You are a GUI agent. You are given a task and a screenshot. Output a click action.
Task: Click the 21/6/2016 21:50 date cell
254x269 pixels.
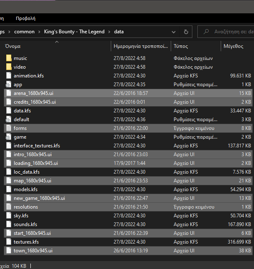point(131,207)
